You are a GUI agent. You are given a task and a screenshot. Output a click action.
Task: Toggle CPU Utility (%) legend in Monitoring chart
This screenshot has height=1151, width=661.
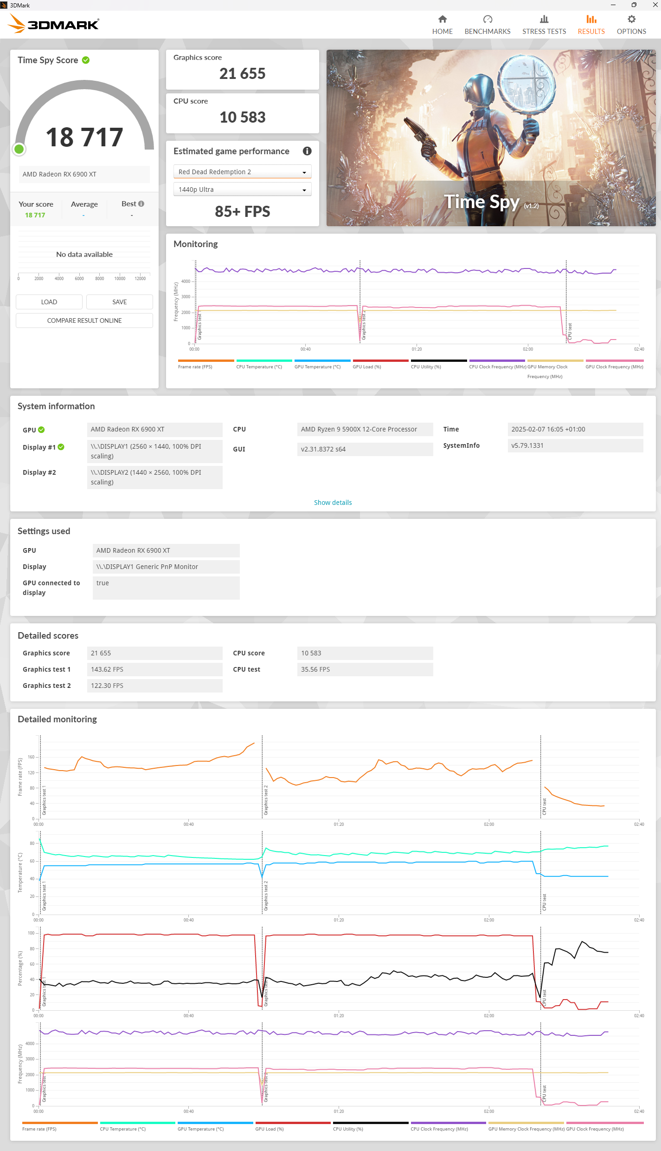(x=439, y=364)
